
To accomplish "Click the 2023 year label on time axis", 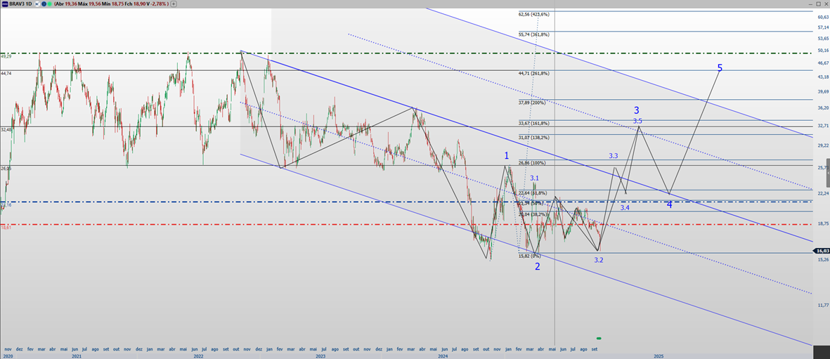I will (320, 356).
